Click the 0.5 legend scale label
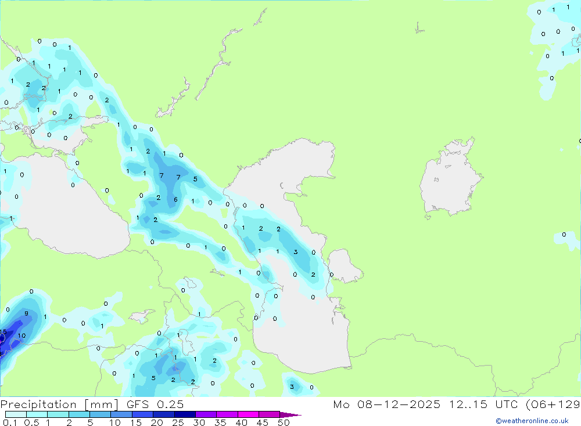 (x=31, y=423)
